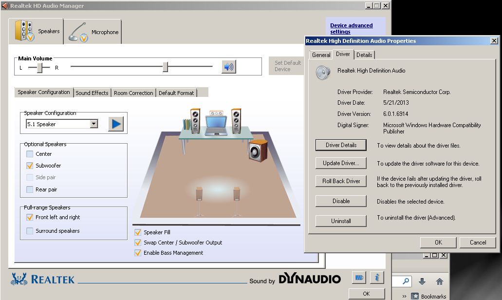Click the L/R balance slider handle
This screenshot has height=300, width=502.
[x=40, y=68]
